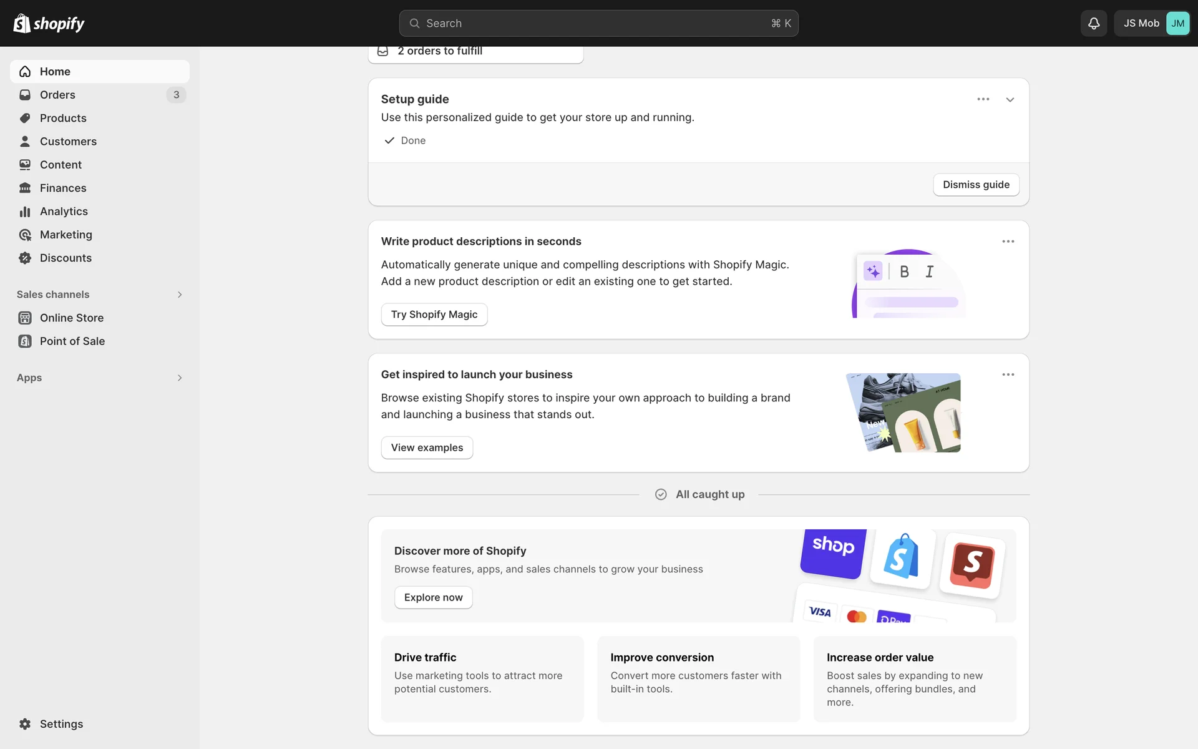Click the Dismiss guide button
This screenshot has height=749, width=1198.
[x=975, y=185]
